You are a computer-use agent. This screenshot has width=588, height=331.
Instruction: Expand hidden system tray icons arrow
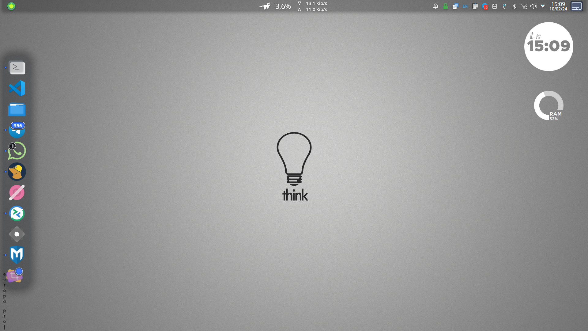click(543, 6)
